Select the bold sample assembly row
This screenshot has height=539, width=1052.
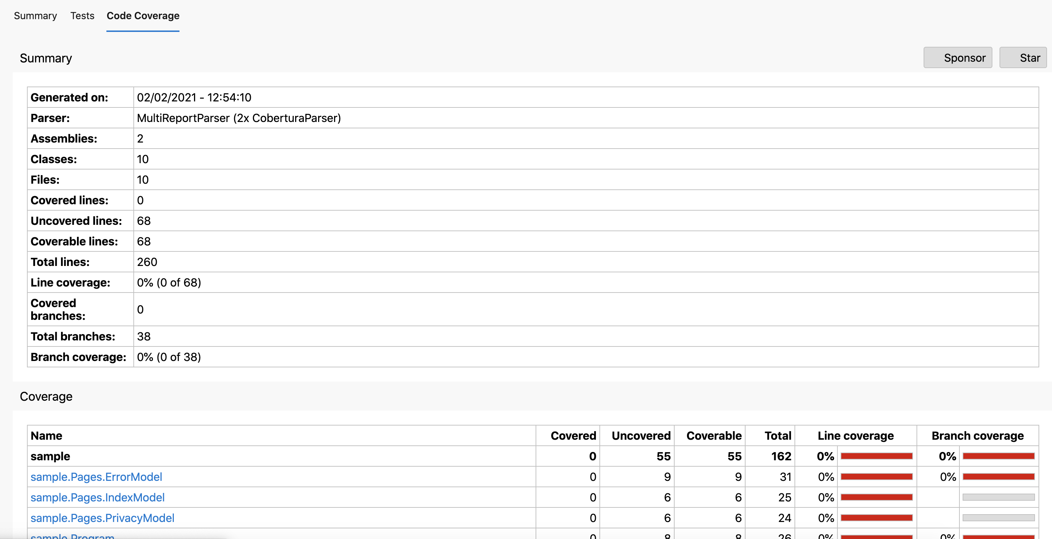point(51,456)
